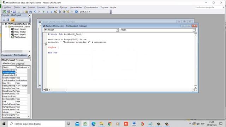Viewport: 226px width, 127px height.
Task: Select the AutoUpdateFrequency property row
Action: point(15,72)
